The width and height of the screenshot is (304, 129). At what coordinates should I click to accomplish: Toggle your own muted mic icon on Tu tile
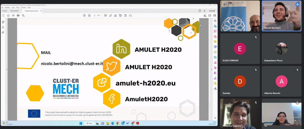[297, 102]
